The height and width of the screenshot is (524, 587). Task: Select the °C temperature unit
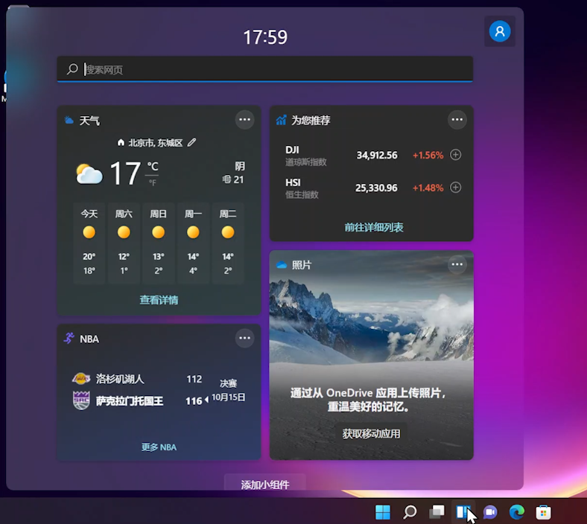point(153,166)
